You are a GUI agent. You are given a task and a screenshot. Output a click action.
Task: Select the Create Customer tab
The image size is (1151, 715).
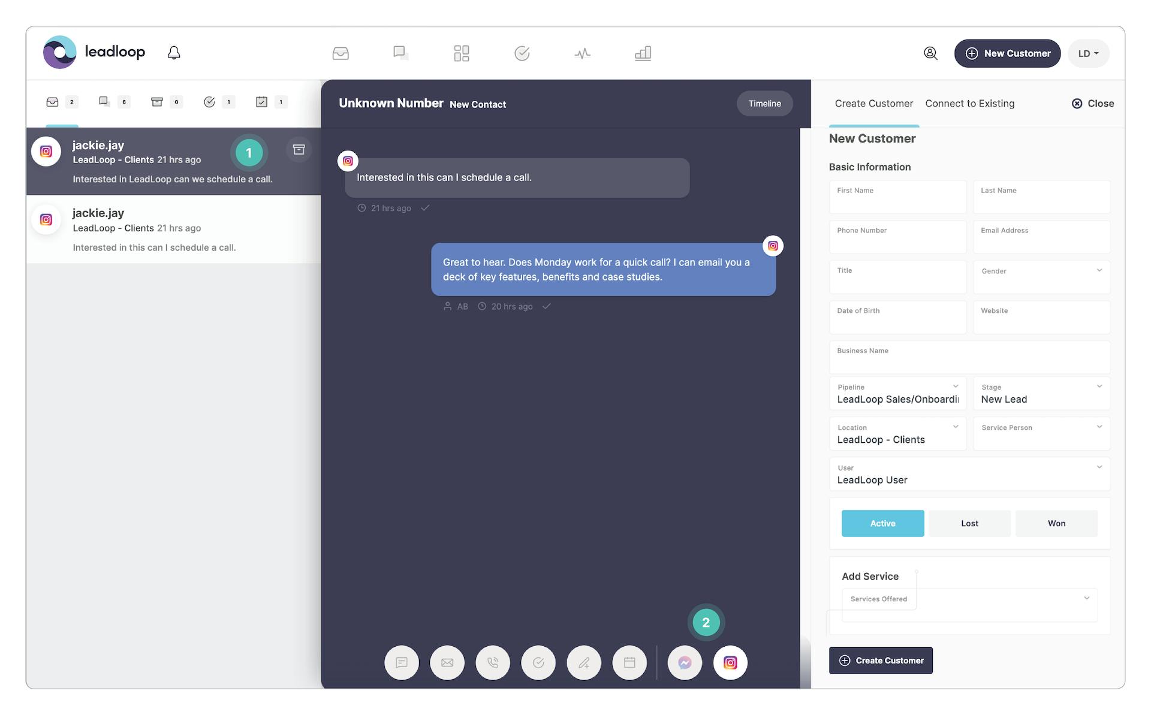click(x=873, y=103)
